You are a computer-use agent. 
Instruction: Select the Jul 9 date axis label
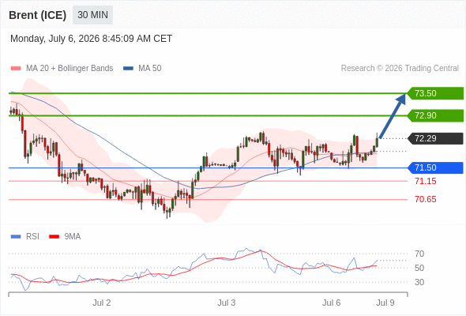click(385, 303)
